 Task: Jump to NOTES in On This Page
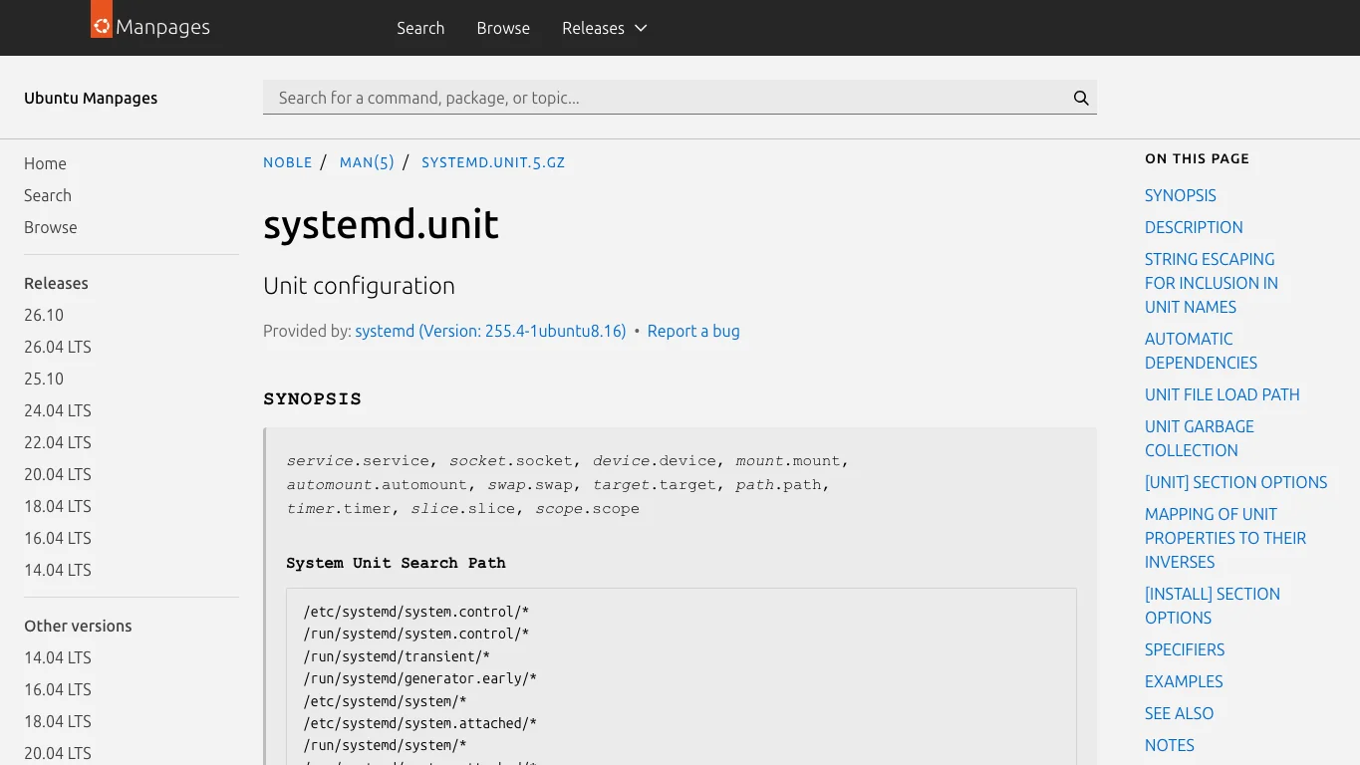click(x=1170, y=745)
